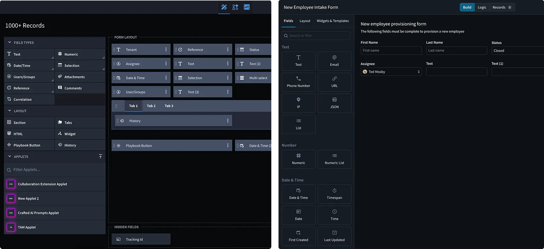Select the New Applet 2 entry
The height and width of the screenshot is (249, 544).
tap(55, 198)
